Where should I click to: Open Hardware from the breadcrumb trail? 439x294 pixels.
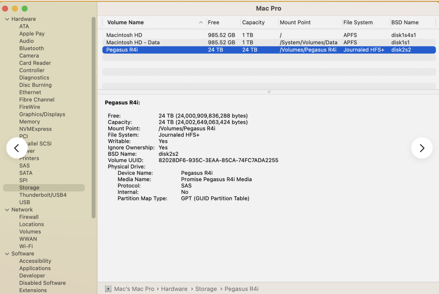(174, 289)
